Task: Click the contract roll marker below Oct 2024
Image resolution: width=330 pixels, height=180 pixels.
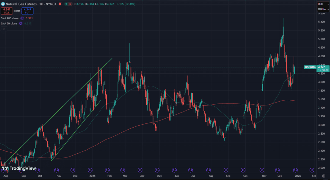Action: point(40,170)
